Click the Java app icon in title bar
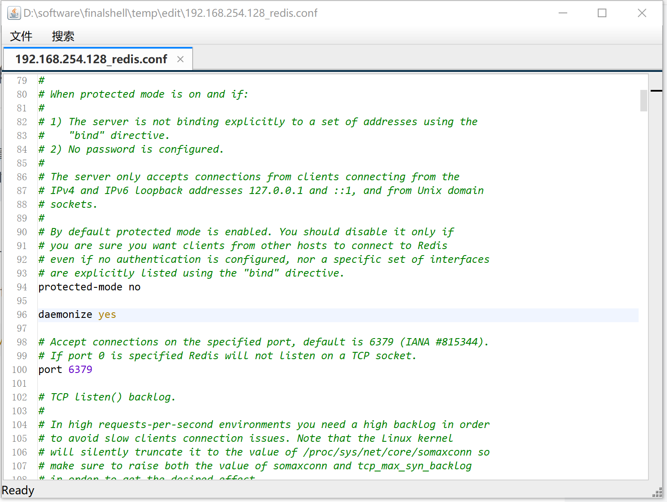This screenshot has height=502, width=667. (14, 13)
